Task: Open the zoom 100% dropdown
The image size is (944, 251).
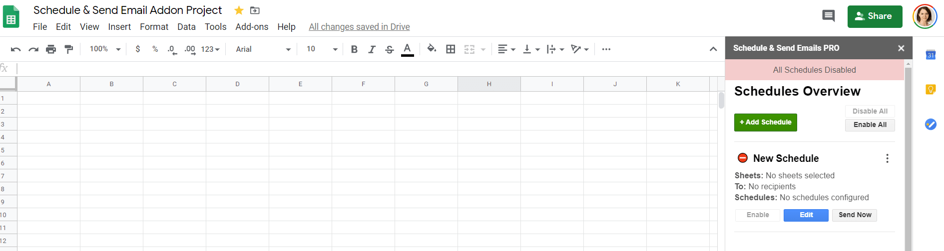Action: point(105,49)
